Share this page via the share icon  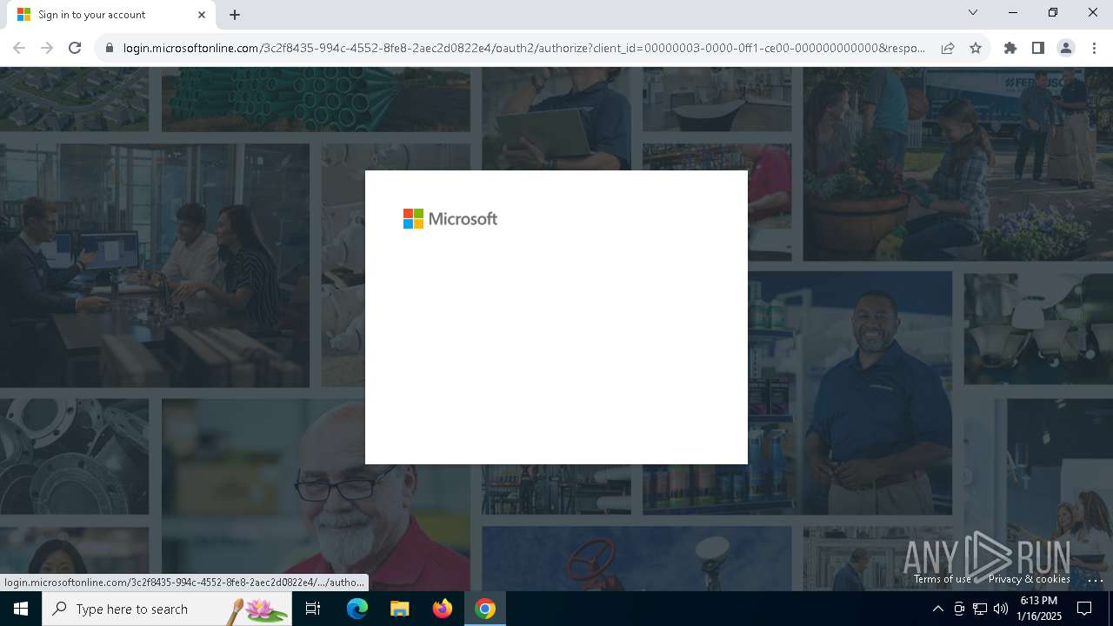[x=948, y=48]
